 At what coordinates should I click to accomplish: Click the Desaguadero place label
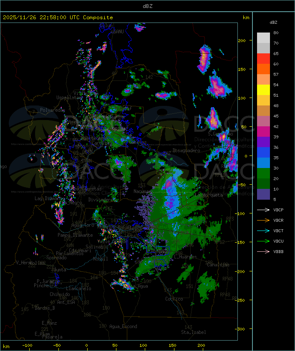pyautogui.click(x=186, y=150)
